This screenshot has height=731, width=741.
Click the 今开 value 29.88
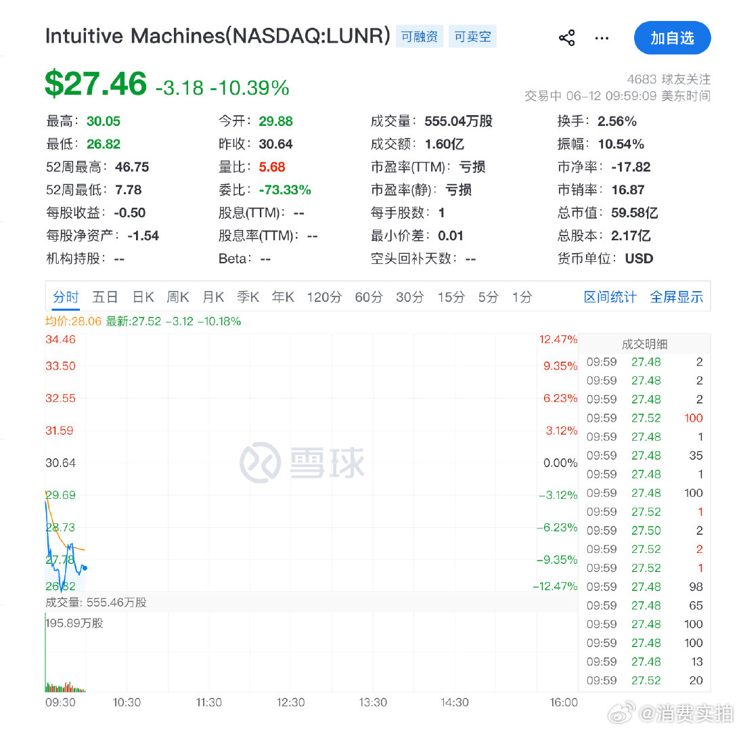pyautogui.click(x=276, y=121)
